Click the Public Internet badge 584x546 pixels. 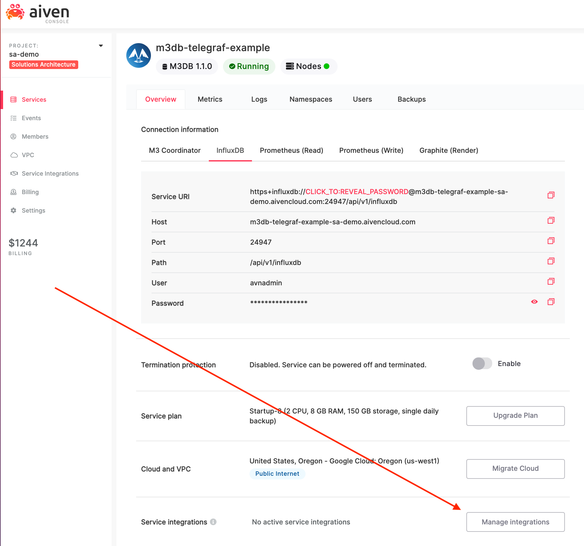(277, 474)
